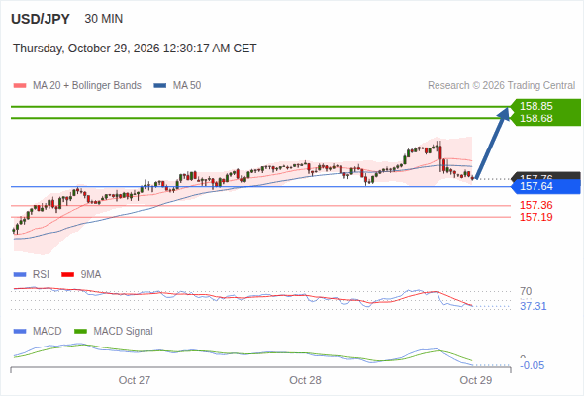Click the RSI value 37.31
584x396 pixels.
[534, 306]
